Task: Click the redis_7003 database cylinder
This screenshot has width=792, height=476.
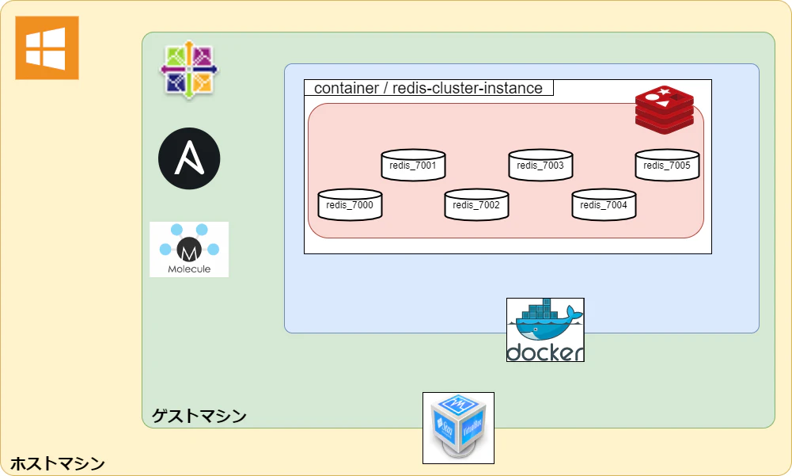Action: [540, 165]
